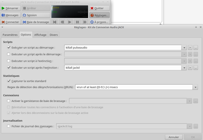Expand the after-startup script dropdown arrow
Screen dimensions: 203x140
184,54
